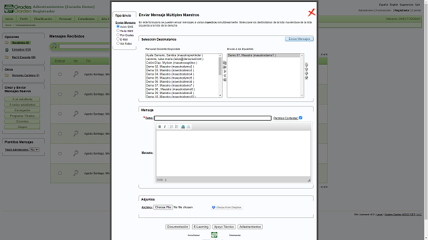Select the second SMS radio option
This screenshot has height=240, width=428.
(118, 31)
